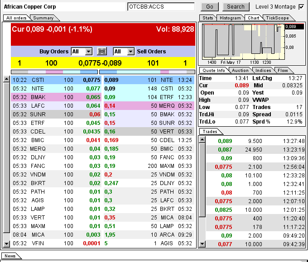Open the Sell Orders filter dropdown

pos(130,52)
